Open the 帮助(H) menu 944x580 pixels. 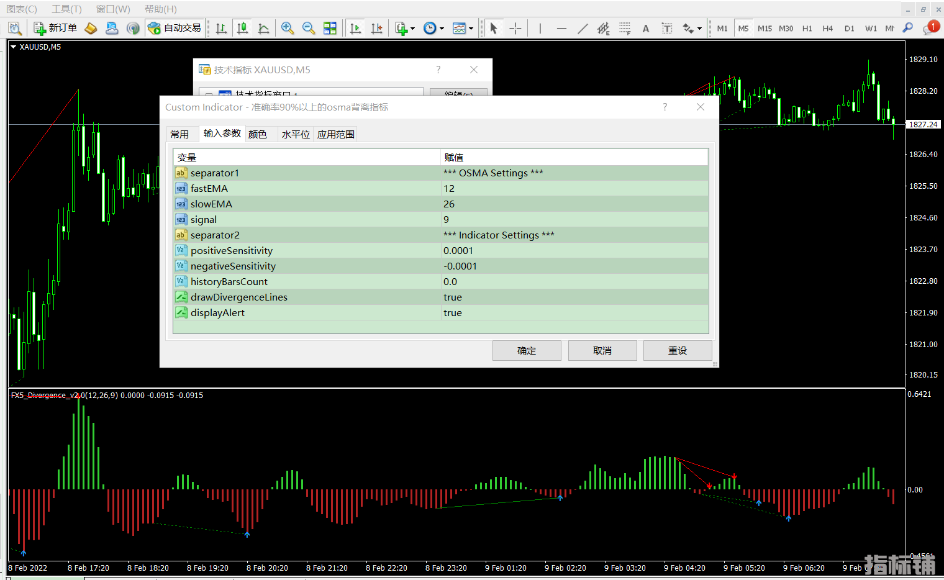coord(160,9)
